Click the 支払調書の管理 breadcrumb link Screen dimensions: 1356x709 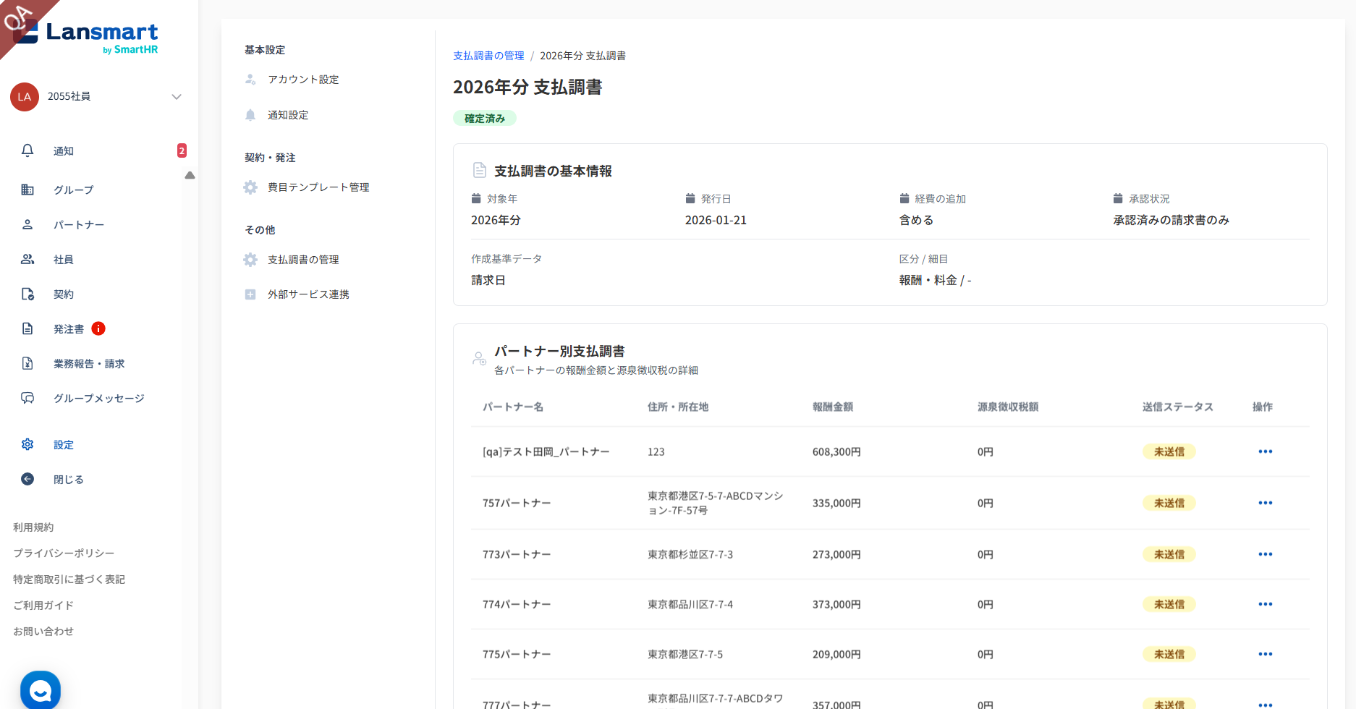click(488, 56)
